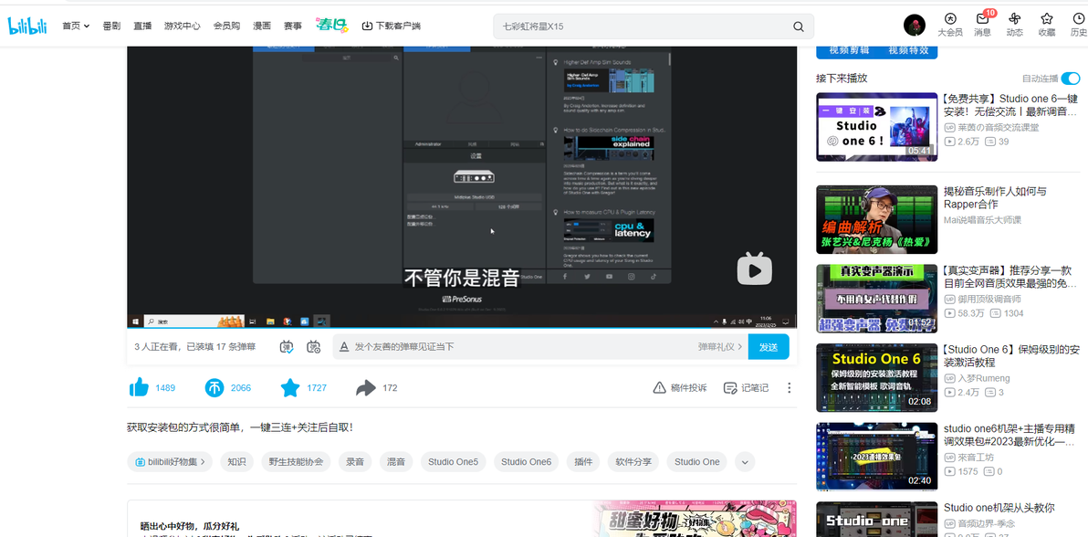The height and width of the screenshot is (537, 1088).
Task: Open the 首页 dropdown menu
Action: pos(76,26)
